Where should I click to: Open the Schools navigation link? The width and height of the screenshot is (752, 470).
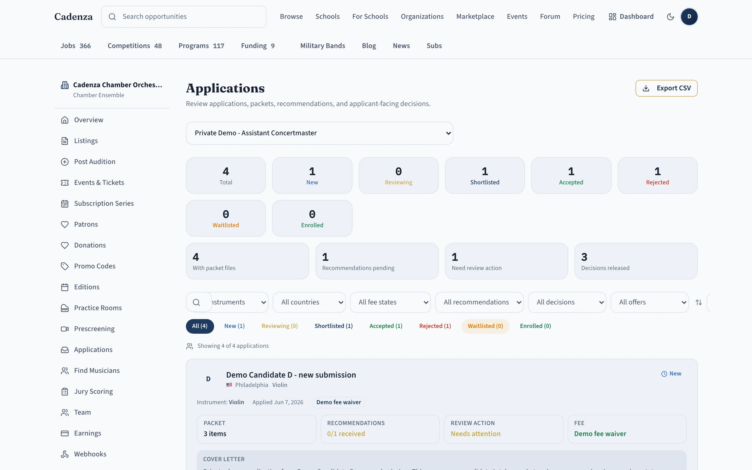pyautogui.click(x=327, y=16)
